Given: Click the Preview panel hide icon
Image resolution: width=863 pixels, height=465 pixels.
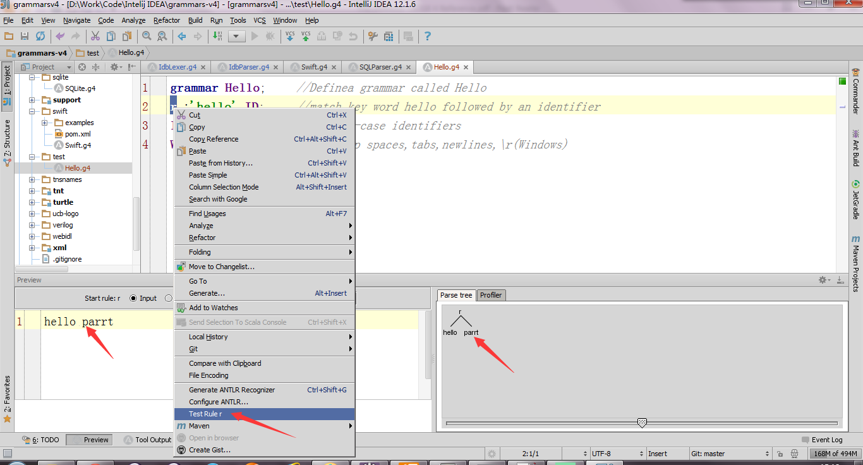Looking at the screenshot, I should tap(840, 280).
